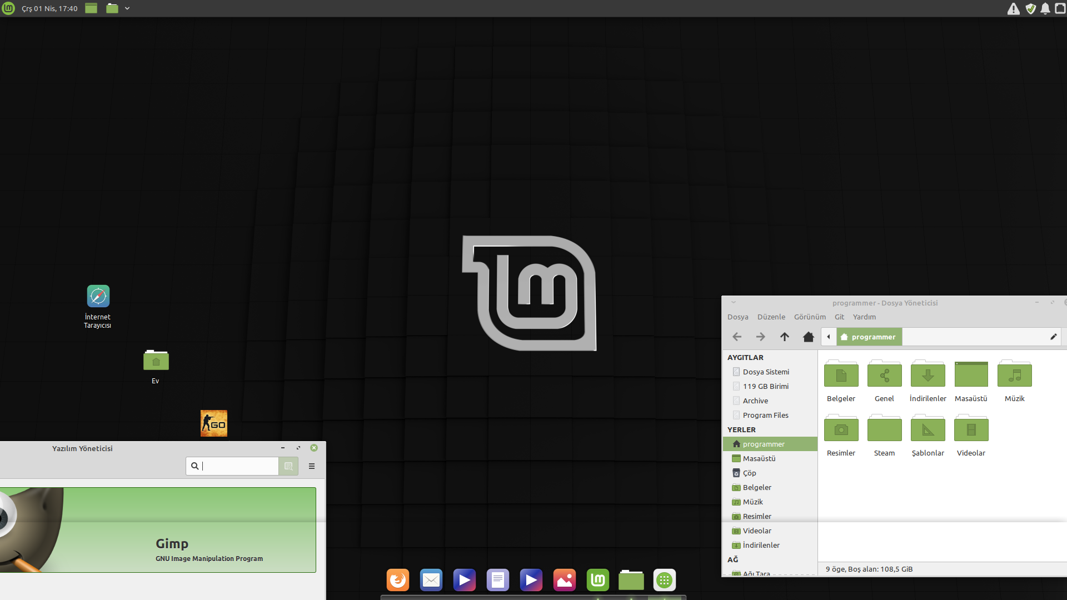Viewport: 1067px width, 600px height.
Task: Open the Linux Mint menu in top panel
Action: pos(8,8)
